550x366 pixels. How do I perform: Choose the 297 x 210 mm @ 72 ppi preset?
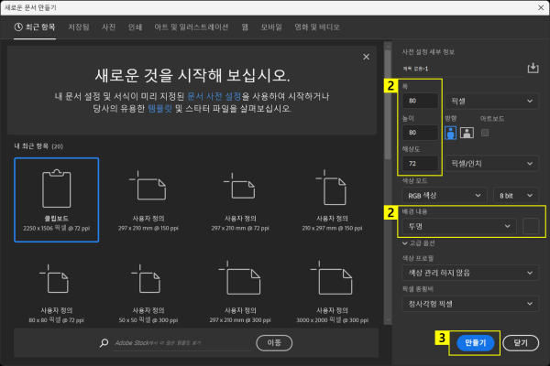click(x=240, y=199)
